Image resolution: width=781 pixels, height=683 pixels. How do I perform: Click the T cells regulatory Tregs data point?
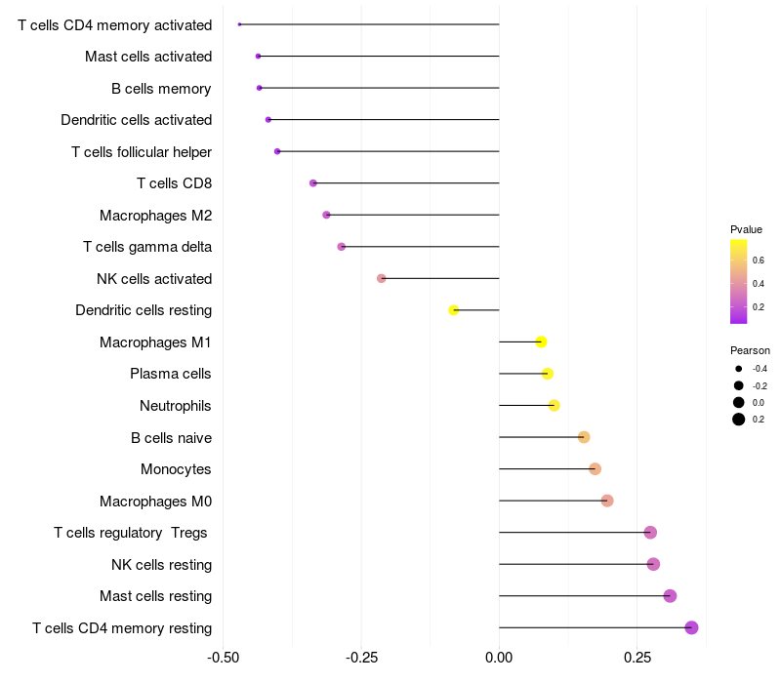(x=650, y=533)
